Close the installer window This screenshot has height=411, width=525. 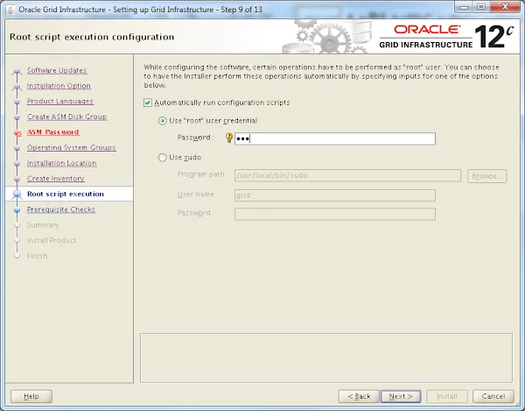pyautogui.click(x=506, y=7)
